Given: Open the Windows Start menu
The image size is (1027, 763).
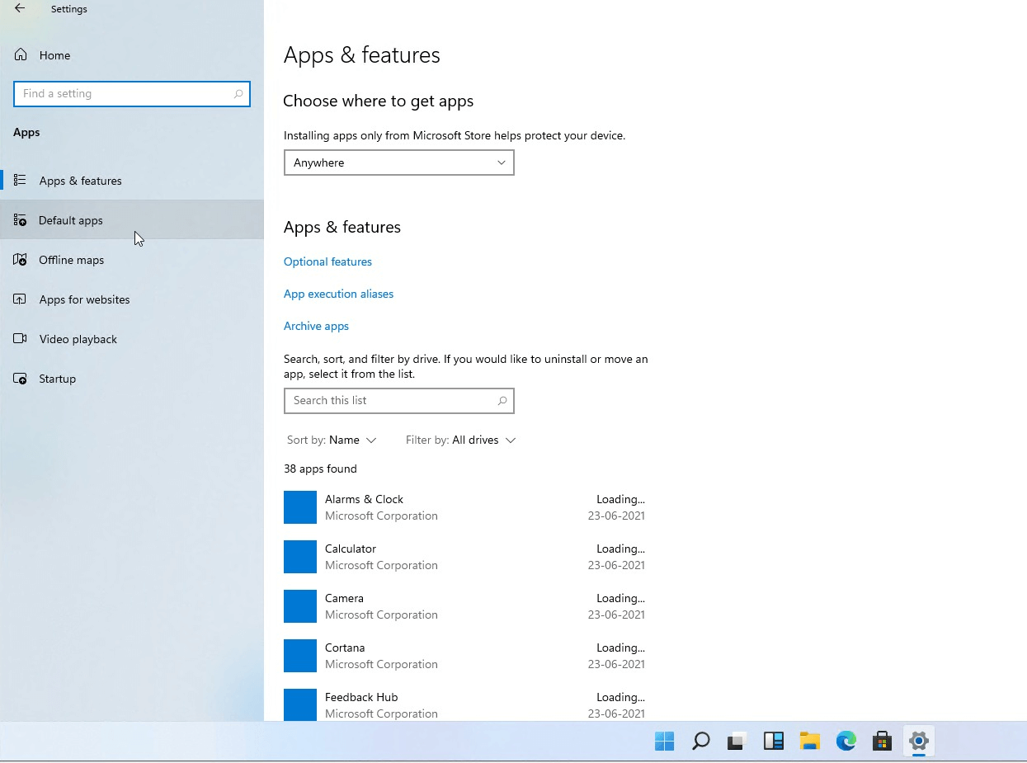Looking at the screenshot, I should pos(663,741).
